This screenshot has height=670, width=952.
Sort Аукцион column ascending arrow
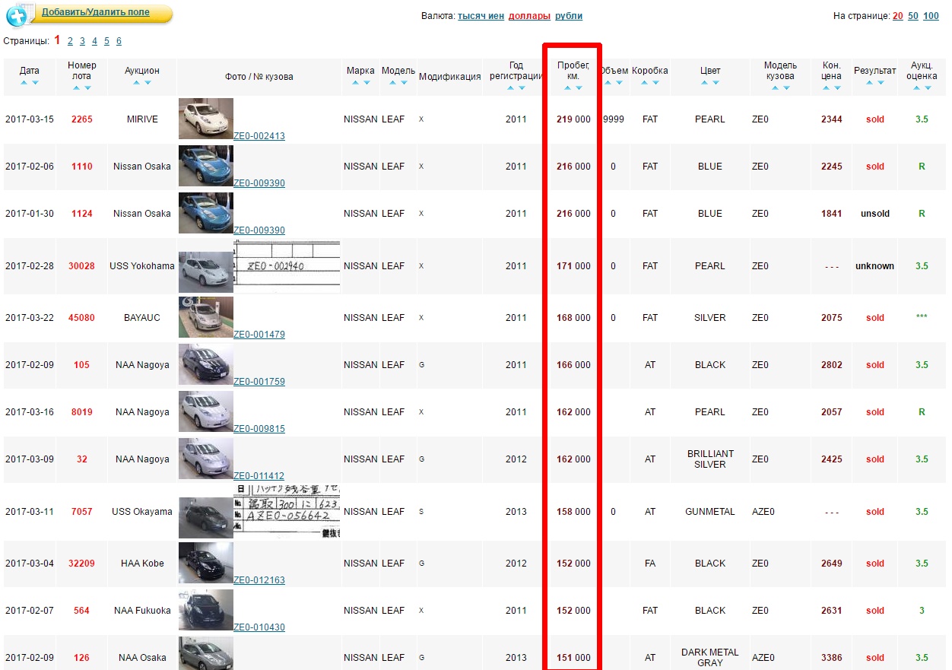click(x=137, y=82)
